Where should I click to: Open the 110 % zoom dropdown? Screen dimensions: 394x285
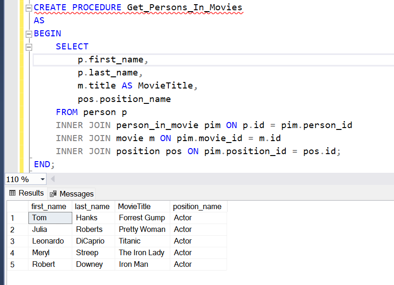[x=42, y=179]
